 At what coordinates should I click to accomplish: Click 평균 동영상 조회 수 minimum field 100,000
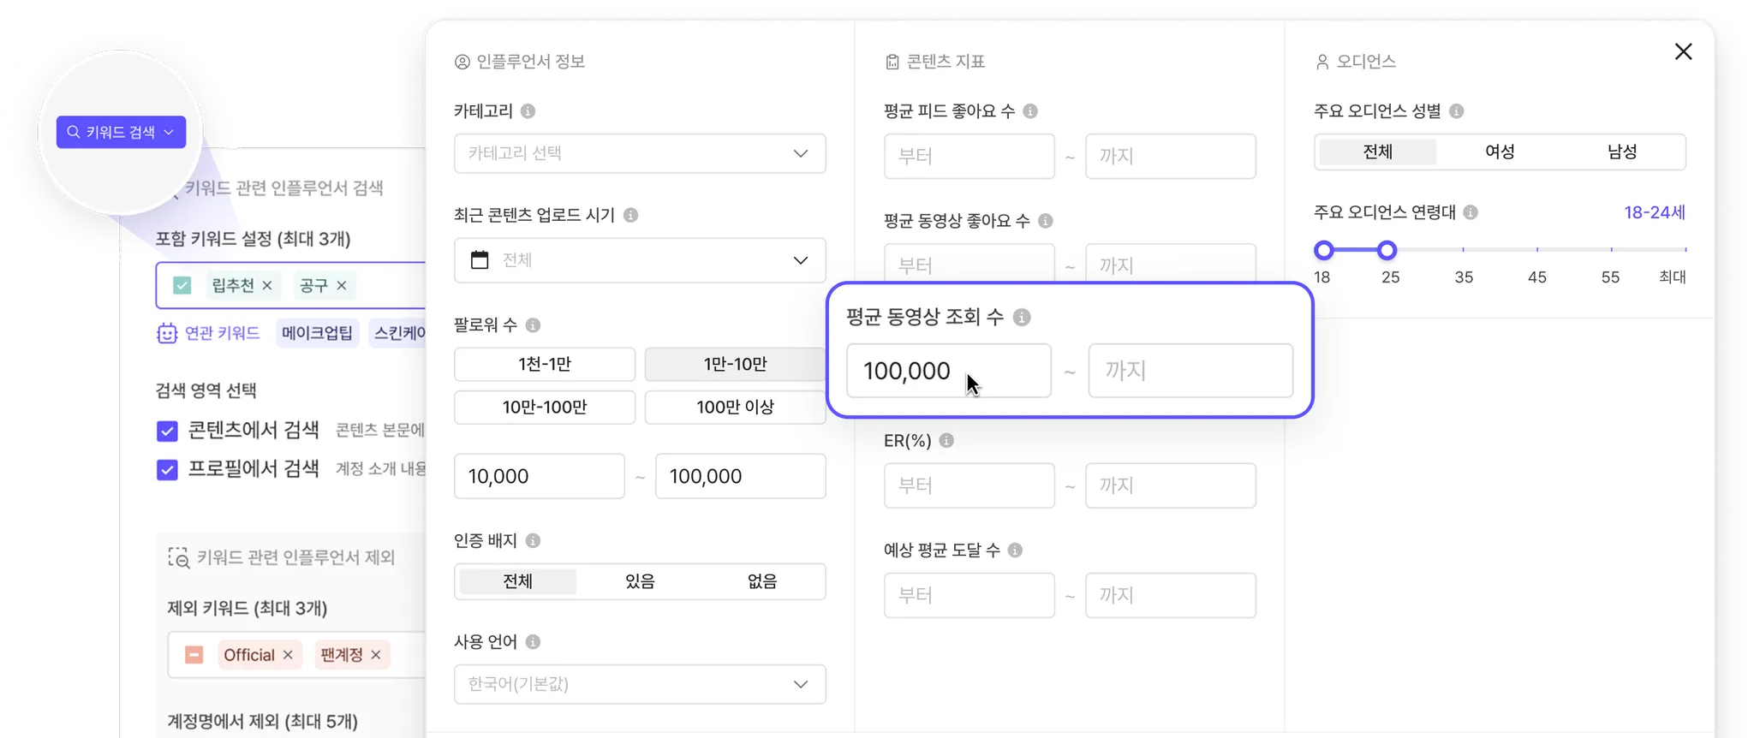(x=949, y=371)
